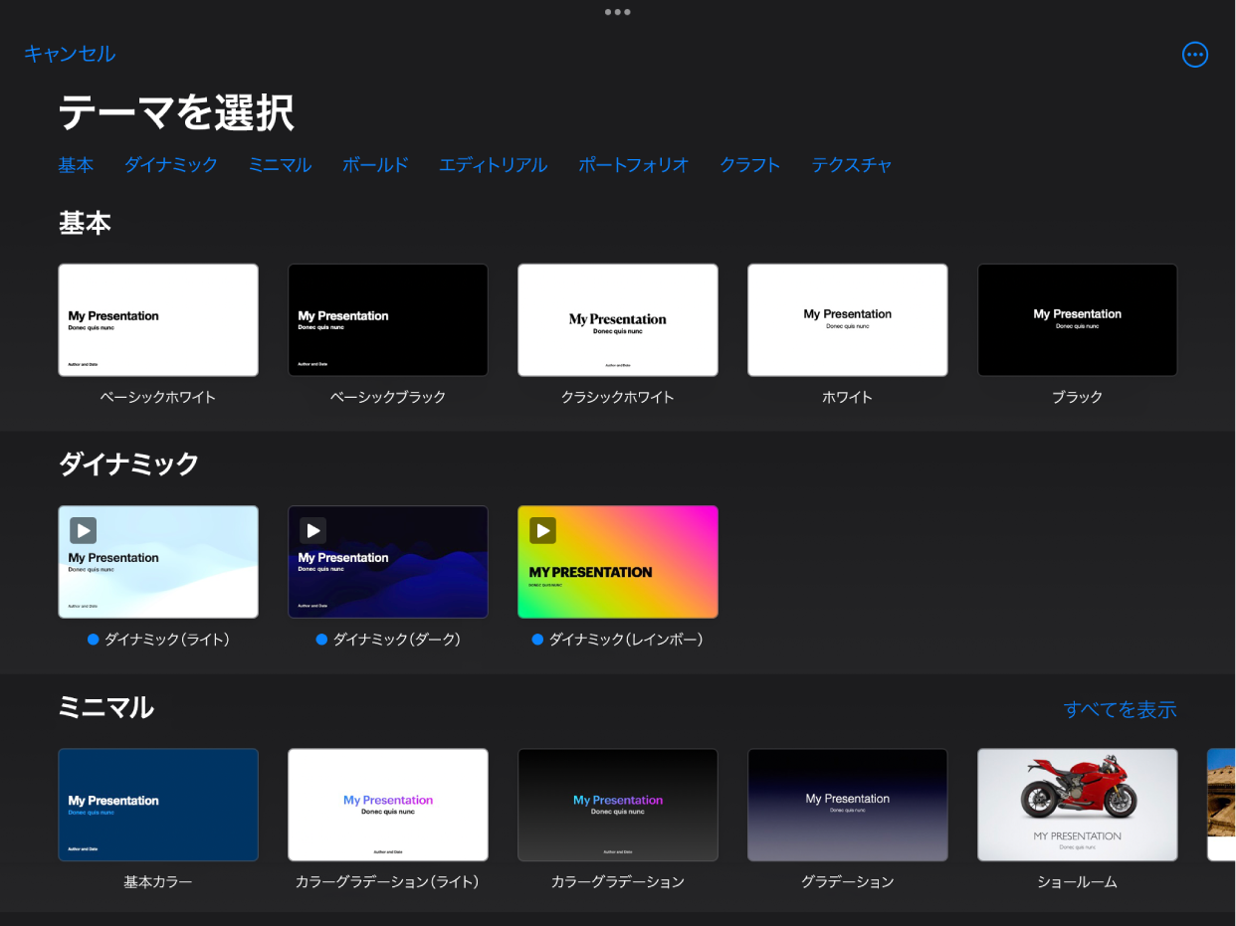Click the クラシックホワイト label text
This screenshot has height=926, width=1236.
[x=618, y=397]
